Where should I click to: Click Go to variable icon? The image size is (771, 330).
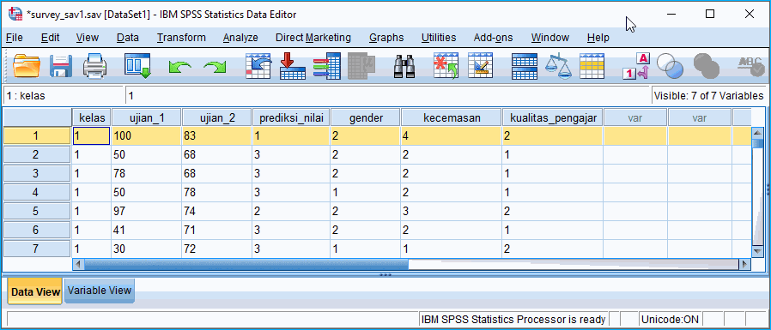coord(293,66)
